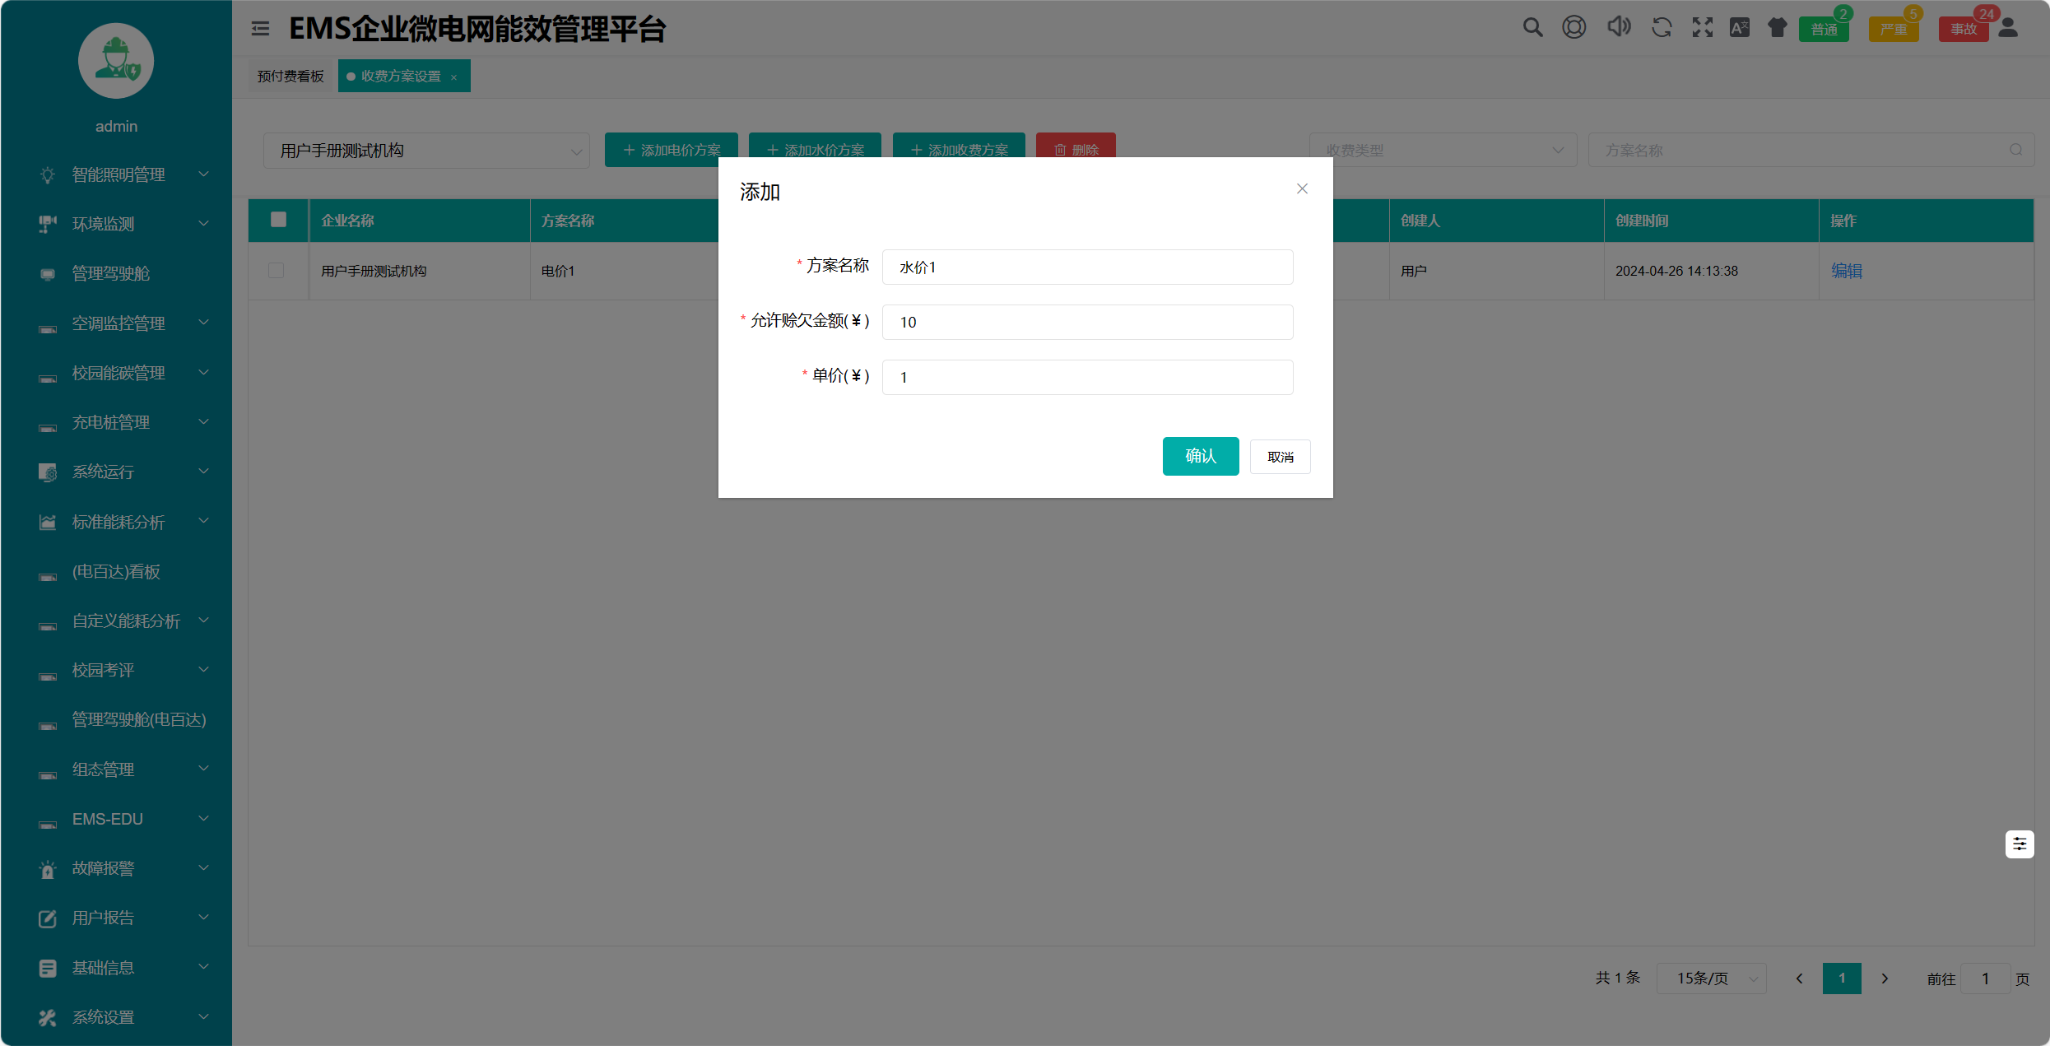Image resolution: width=2050 pixels, height=1046 pixels.
Task: Click the sound speaker icon
Action: tap(1618, 27)
